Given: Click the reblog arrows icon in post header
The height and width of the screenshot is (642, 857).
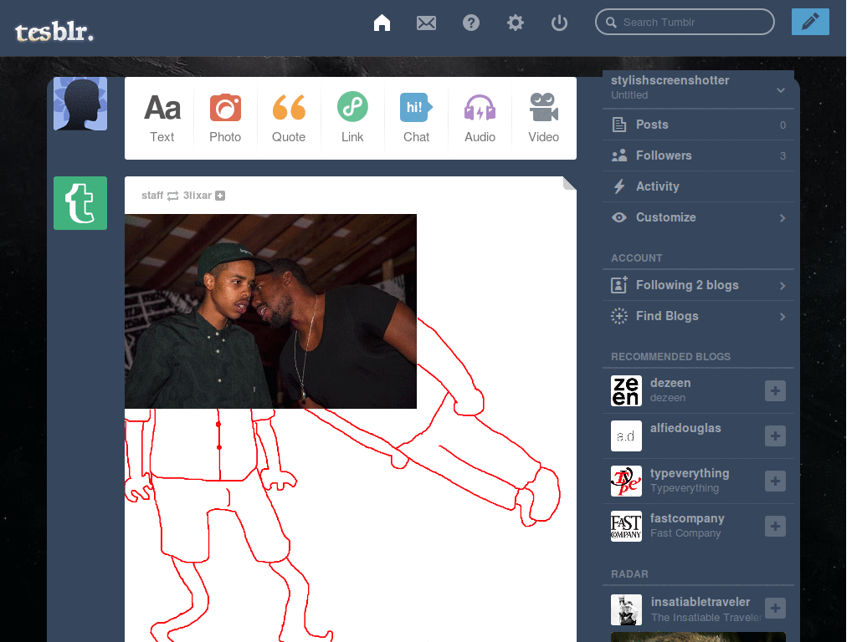Looking at the screenshot, I should [172, 196].
